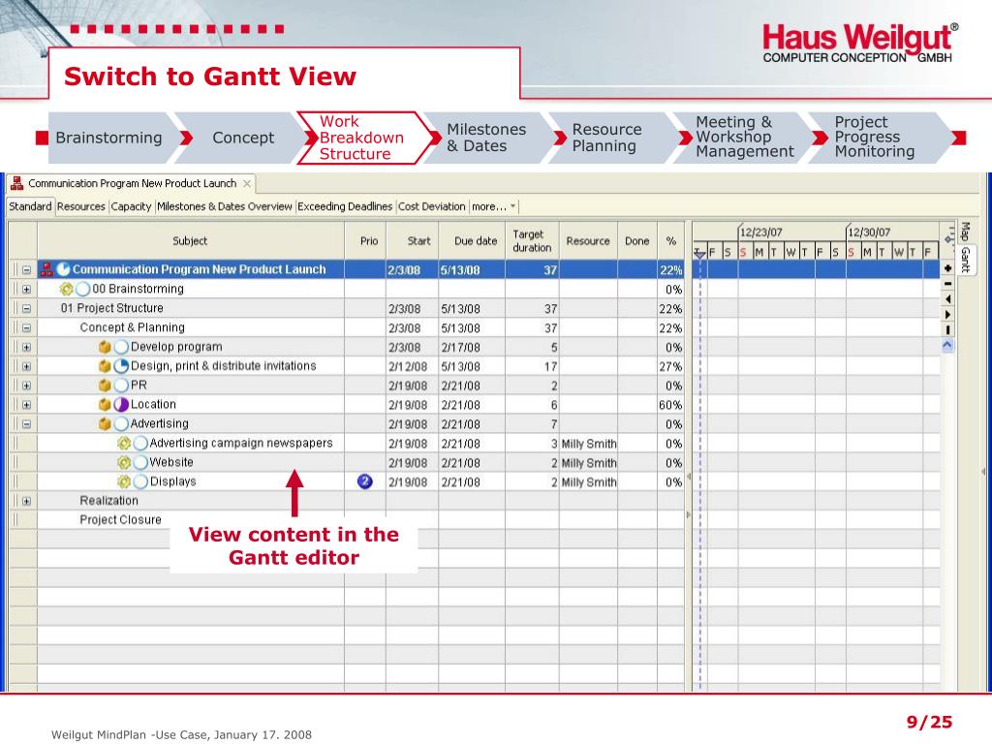Click progress circle beside Website
This screenshot has width=992, height=744.
point(140,462)
